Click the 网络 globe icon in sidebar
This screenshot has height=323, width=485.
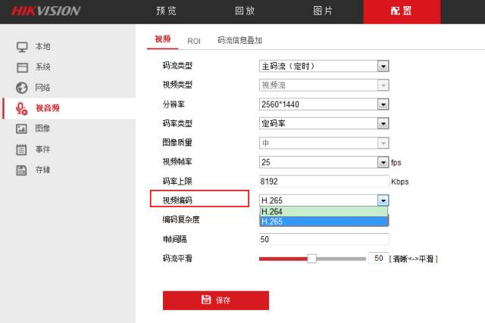(x=22, y=88)
